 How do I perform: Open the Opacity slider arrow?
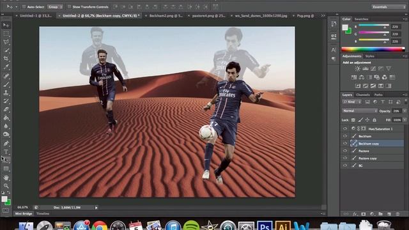tap(405, 111)
